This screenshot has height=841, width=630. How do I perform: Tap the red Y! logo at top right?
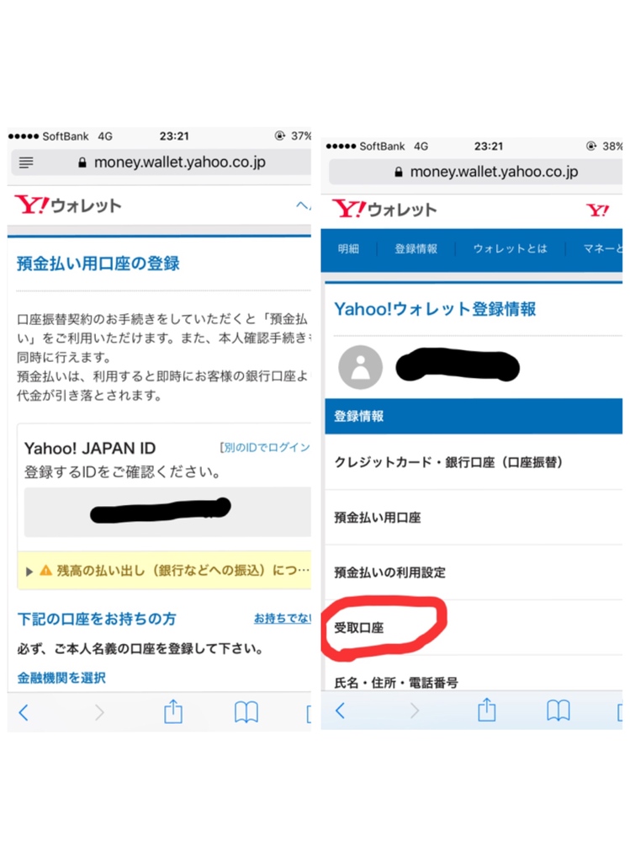598,210
